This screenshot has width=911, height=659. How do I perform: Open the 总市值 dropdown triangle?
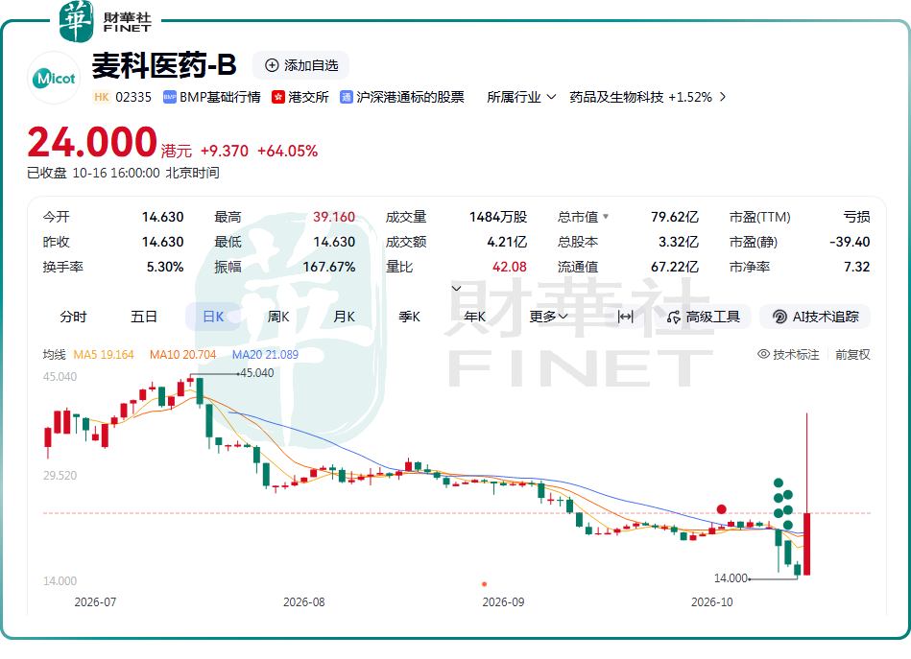click(x=606, y=217)
